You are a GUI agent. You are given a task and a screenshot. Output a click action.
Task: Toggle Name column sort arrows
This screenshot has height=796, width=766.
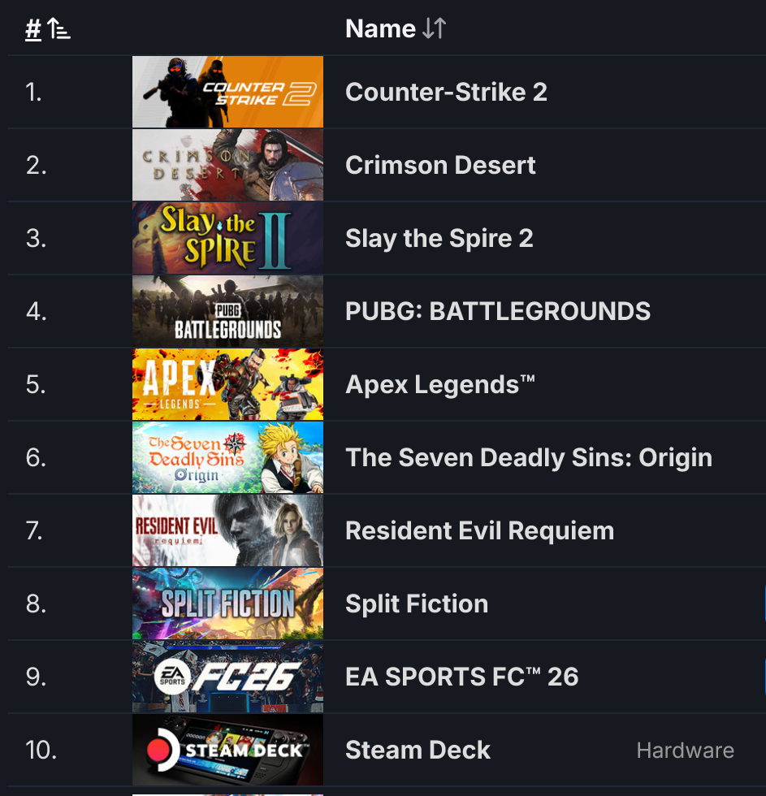pyautogui.click(x=435, y=28)
